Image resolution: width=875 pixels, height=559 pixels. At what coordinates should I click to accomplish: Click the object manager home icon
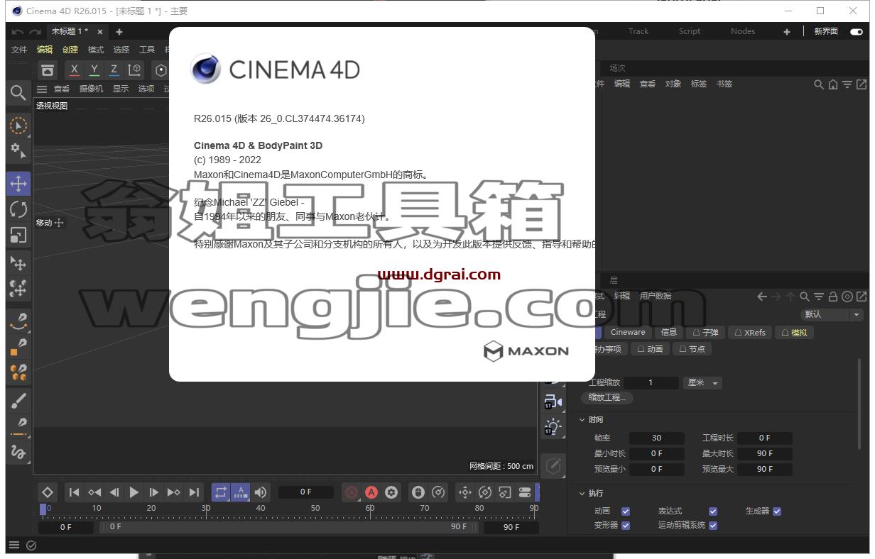tap(833, 84)
